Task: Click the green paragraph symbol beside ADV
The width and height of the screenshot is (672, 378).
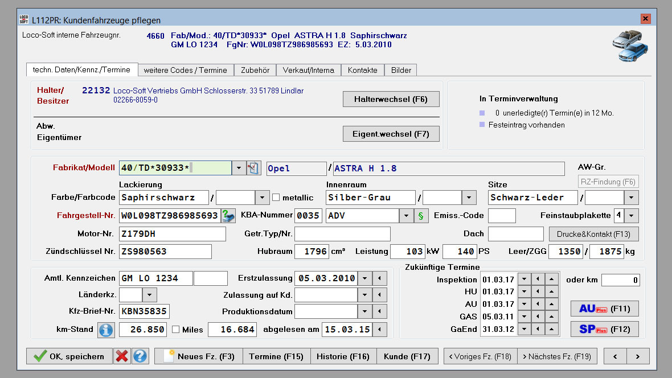Action: pyautogui.click(x=421, y=216)
